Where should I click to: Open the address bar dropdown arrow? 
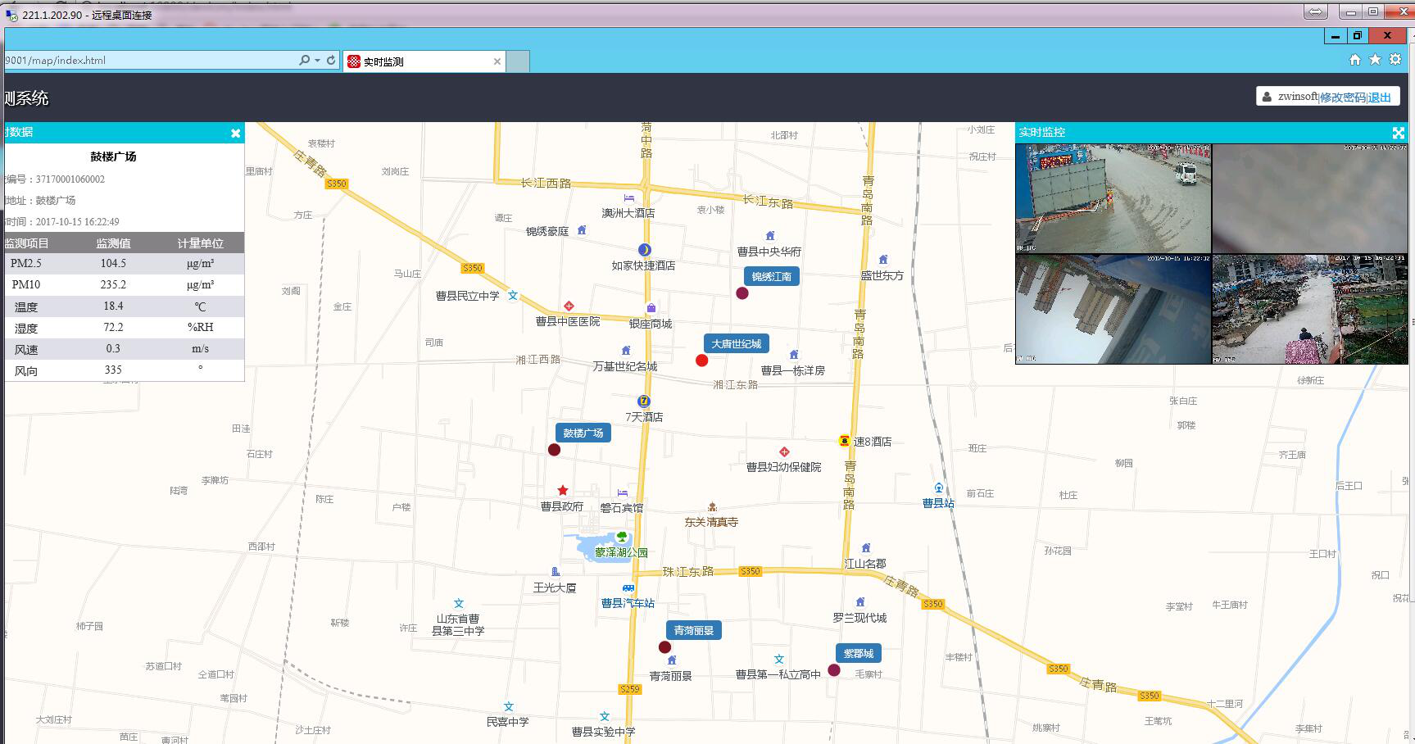(318, 61)
